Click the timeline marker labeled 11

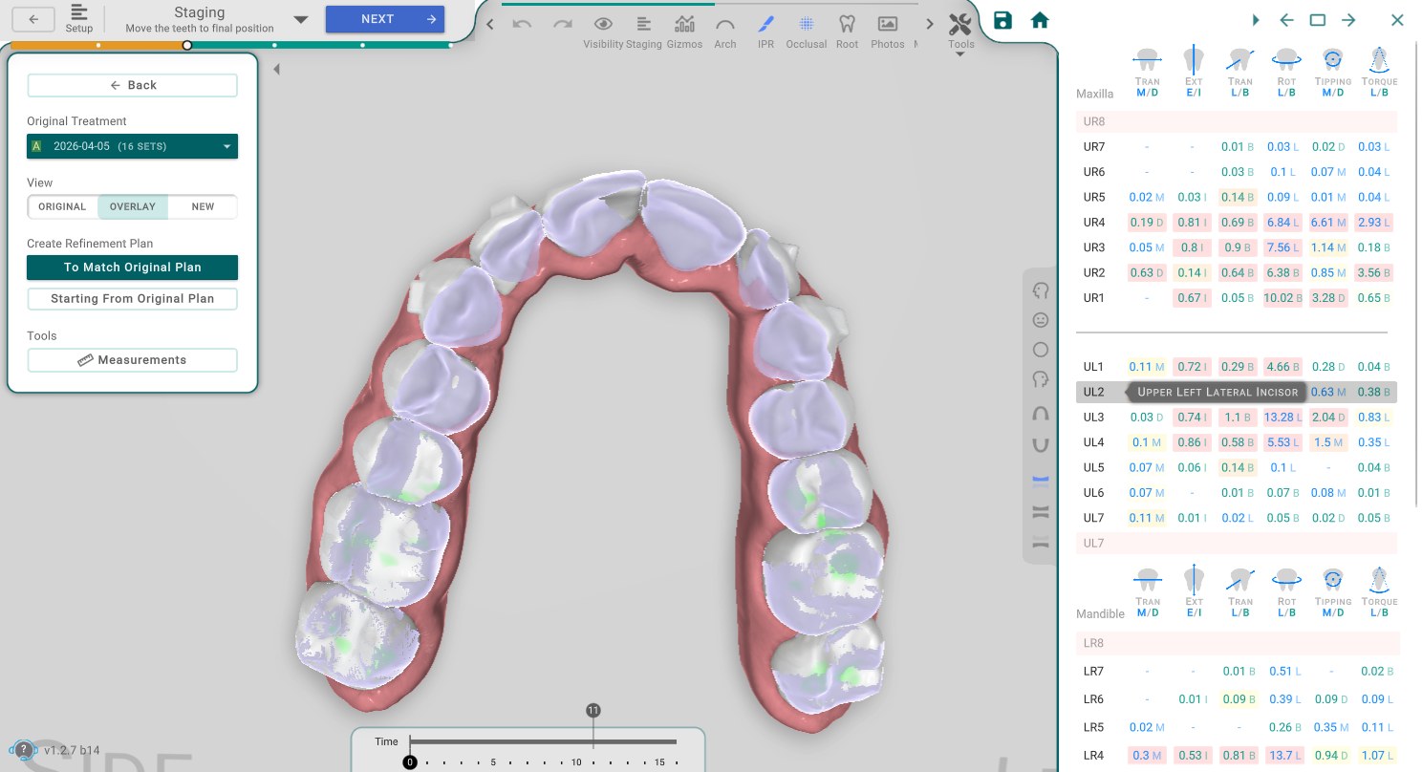click(593, 710)
